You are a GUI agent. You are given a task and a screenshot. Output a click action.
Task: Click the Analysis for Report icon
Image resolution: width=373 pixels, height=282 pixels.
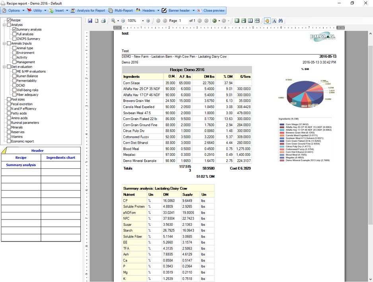(x=73, y=10)
